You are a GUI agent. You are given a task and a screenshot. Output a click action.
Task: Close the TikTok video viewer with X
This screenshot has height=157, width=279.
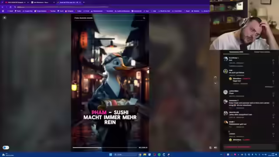point(5,17)
